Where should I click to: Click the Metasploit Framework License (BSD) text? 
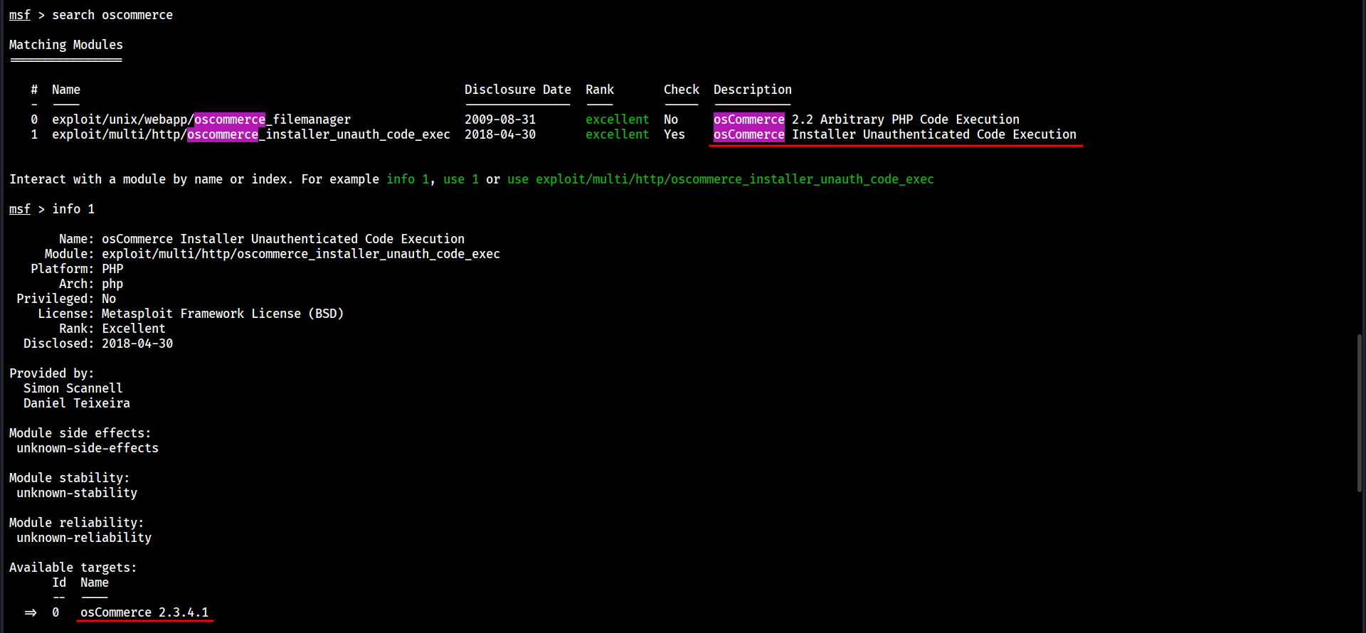(x=222, y=314)
